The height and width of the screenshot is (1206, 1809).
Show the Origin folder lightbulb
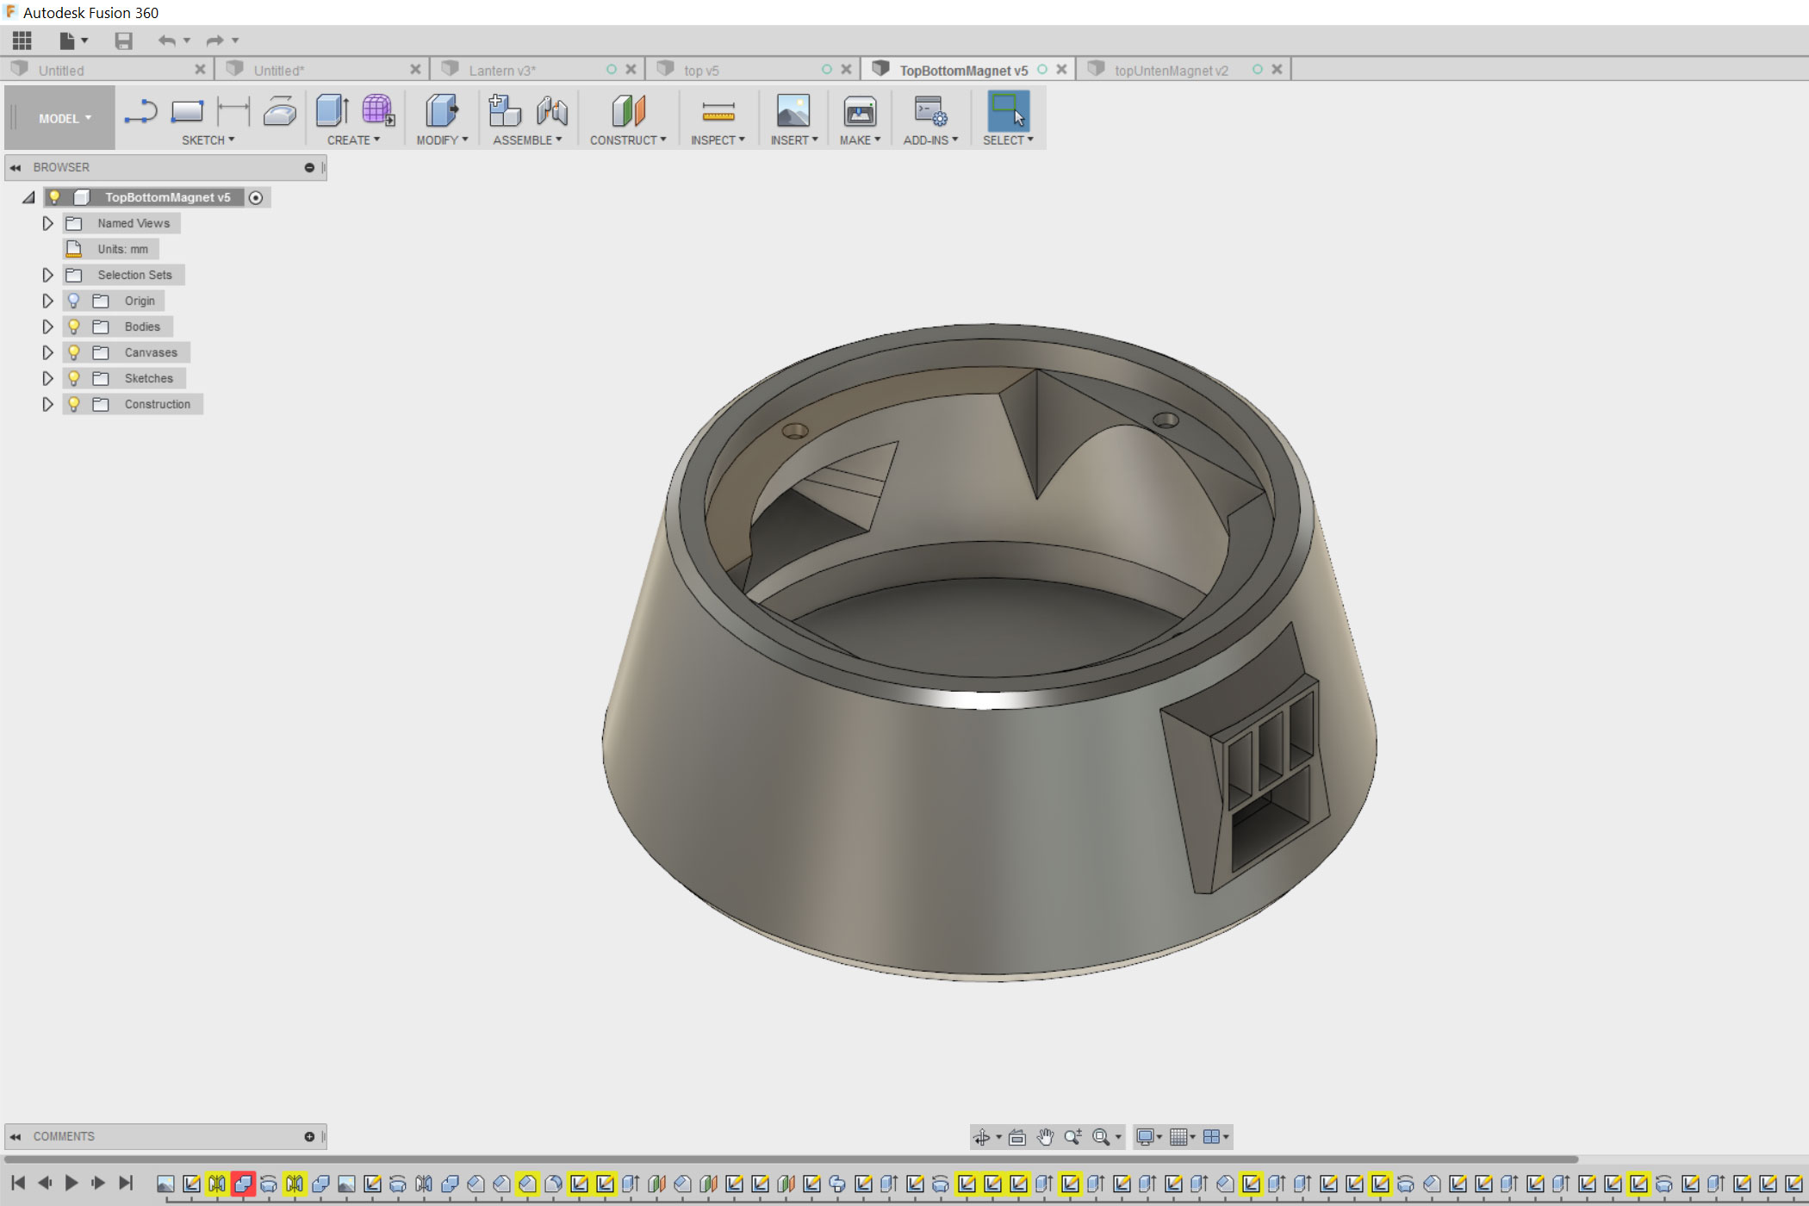pyautogui.click(x=74, y=301)
